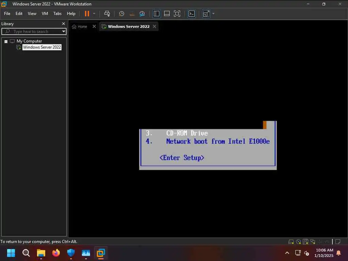Show hidden system tray icons
The width and height of the screenshot is (348, 261).
287,253
